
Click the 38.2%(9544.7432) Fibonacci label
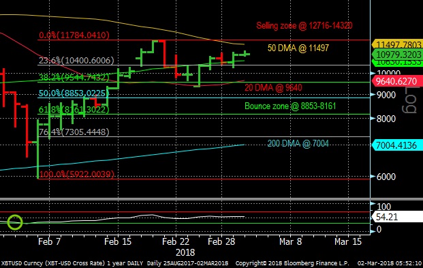74,78
